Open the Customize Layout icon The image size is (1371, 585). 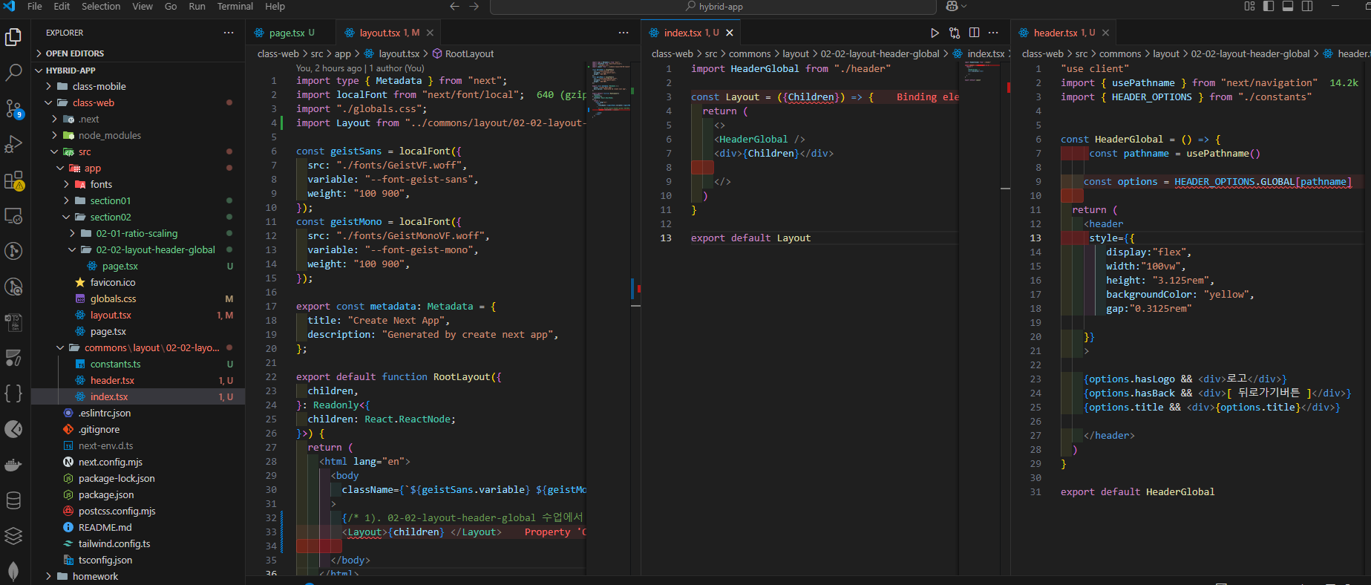click(1249, 6)
